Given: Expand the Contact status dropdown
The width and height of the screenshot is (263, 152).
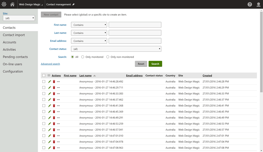Looking at the screenshot, I should 117,49.
